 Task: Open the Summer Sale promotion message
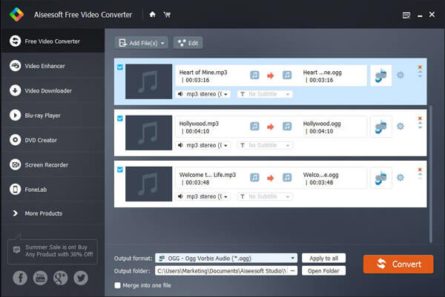[53, 251]
